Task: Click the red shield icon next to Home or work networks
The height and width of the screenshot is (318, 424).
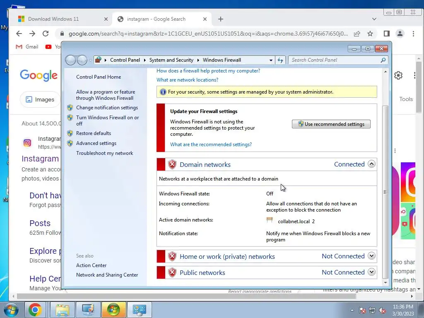Action: [172, 256]
